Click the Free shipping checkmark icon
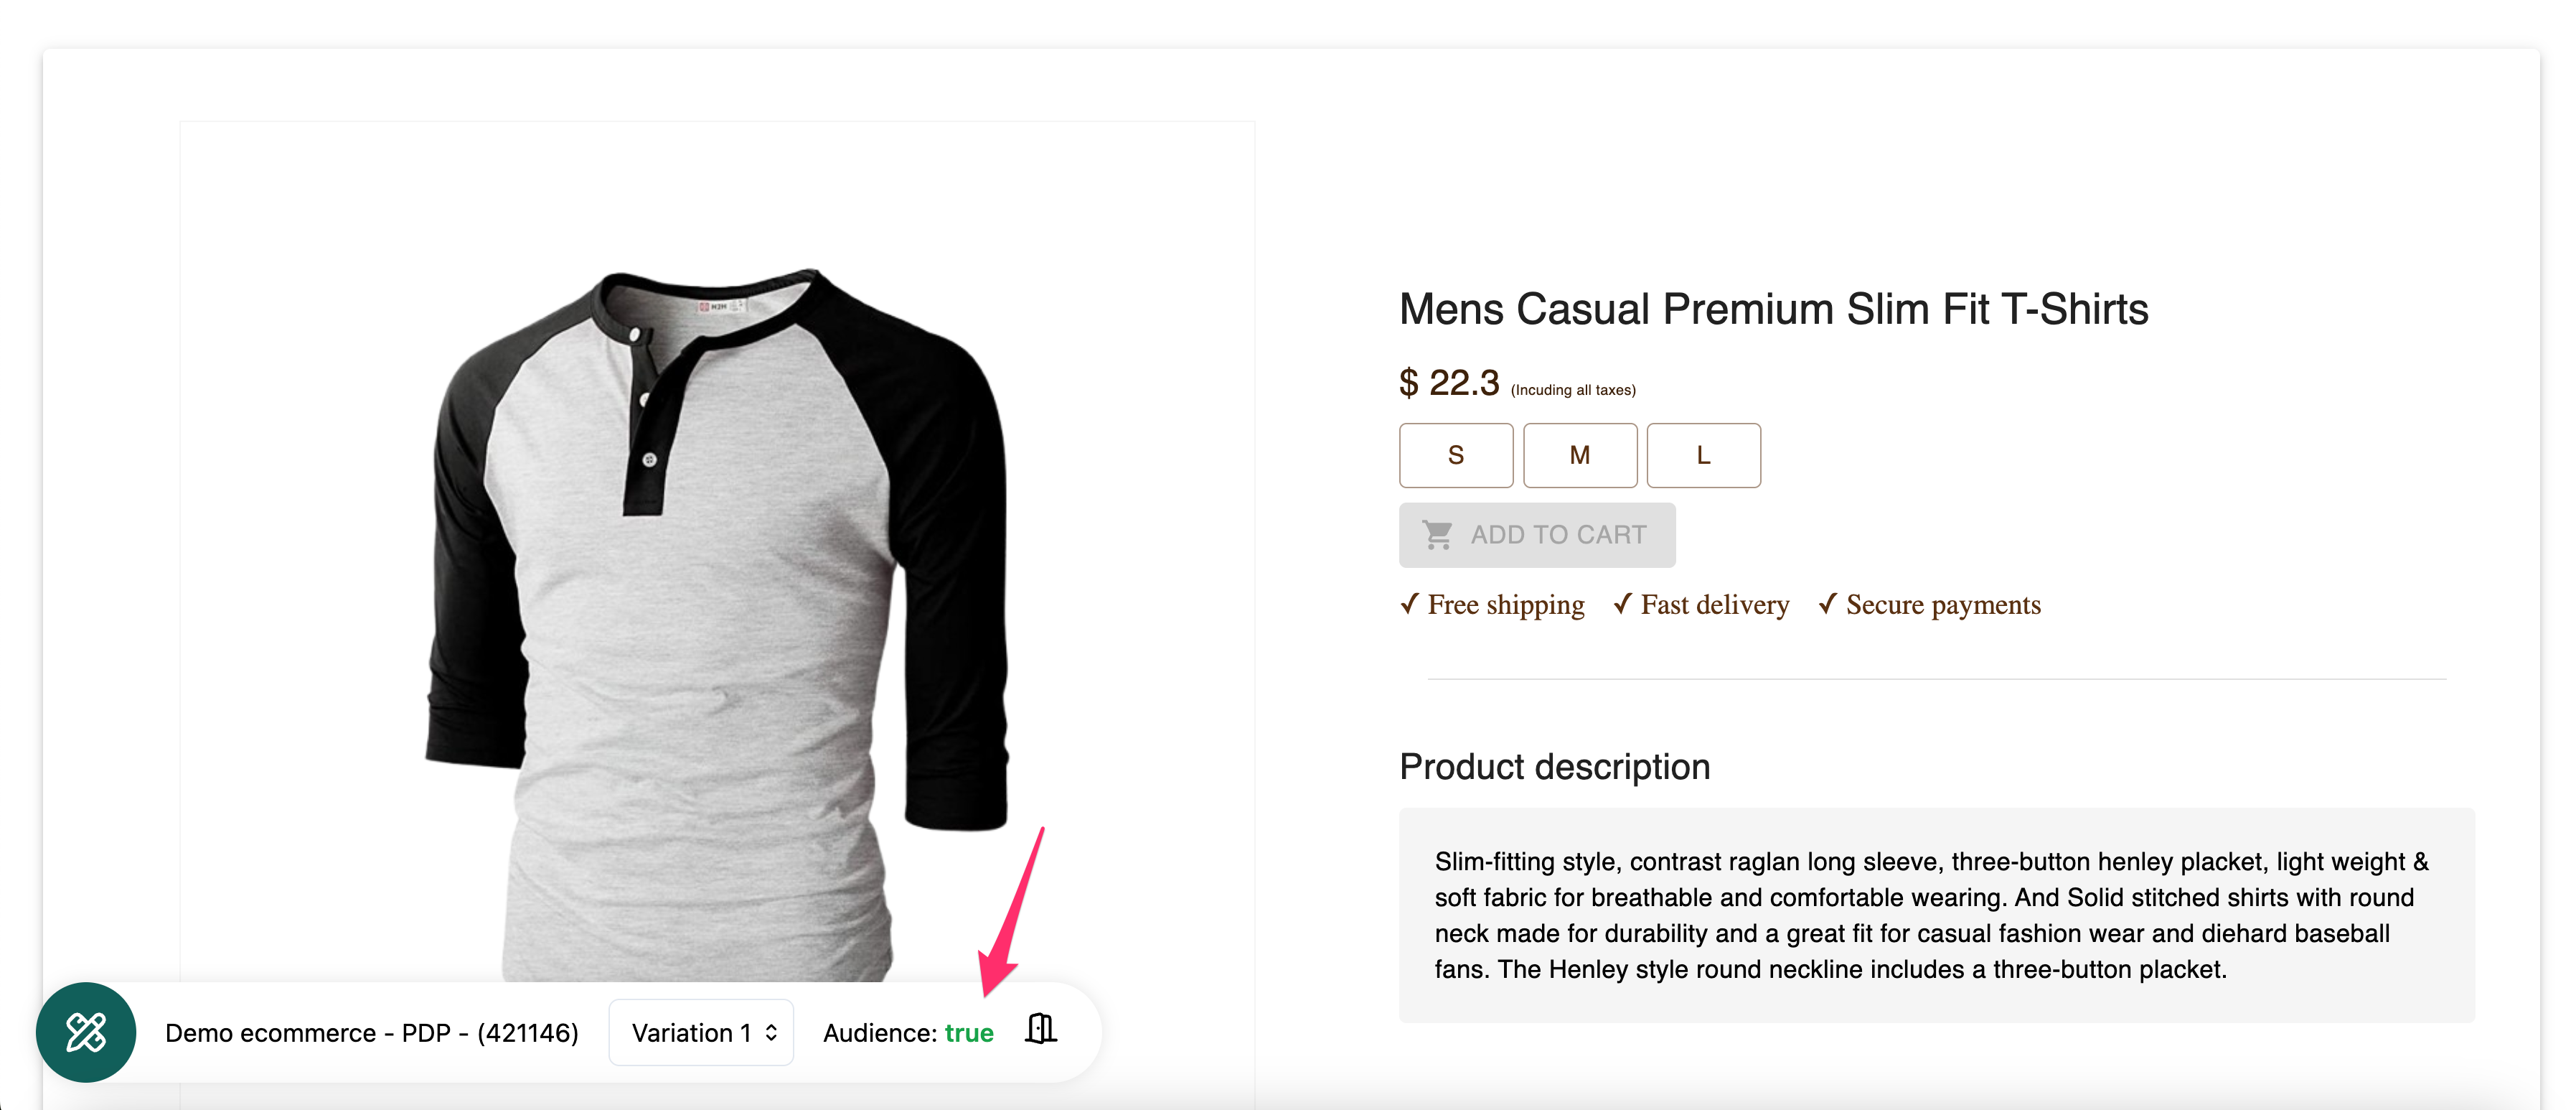Viewport: 2576px width, 1110px height. coord(1410,604)
